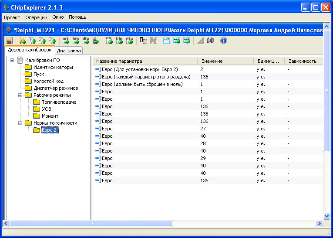
Task: Select the Холостой ход folder
Action: pyautogui.click(x=48, y=81)
